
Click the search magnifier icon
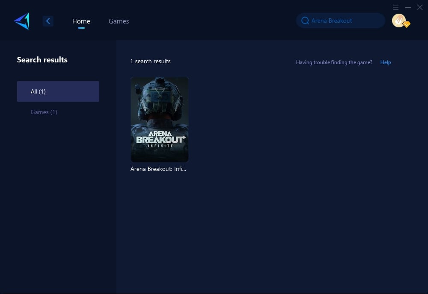[305, 21]
